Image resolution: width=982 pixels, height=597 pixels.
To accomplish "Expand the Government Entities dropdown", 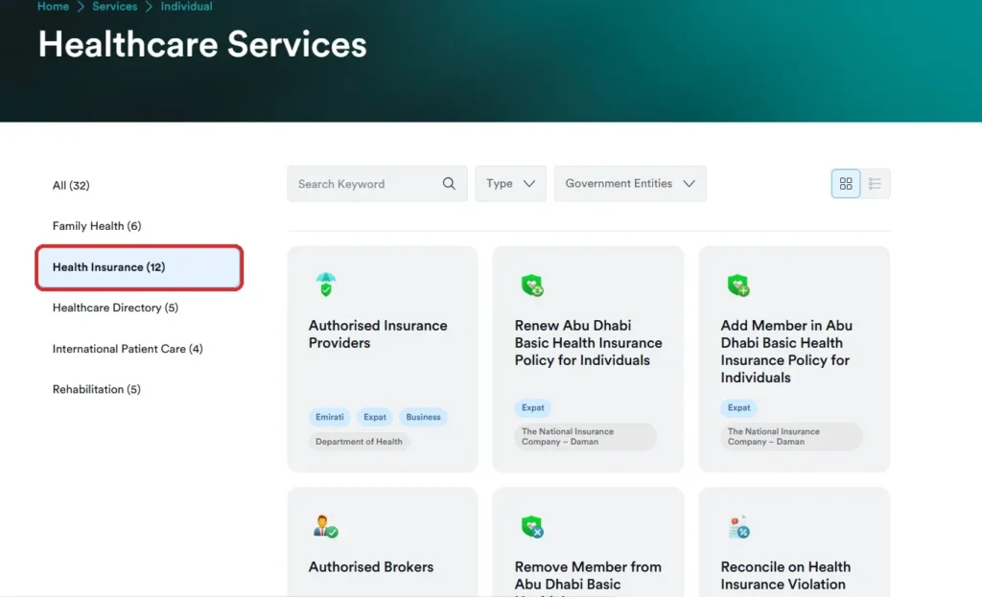I will click(630, 183).
